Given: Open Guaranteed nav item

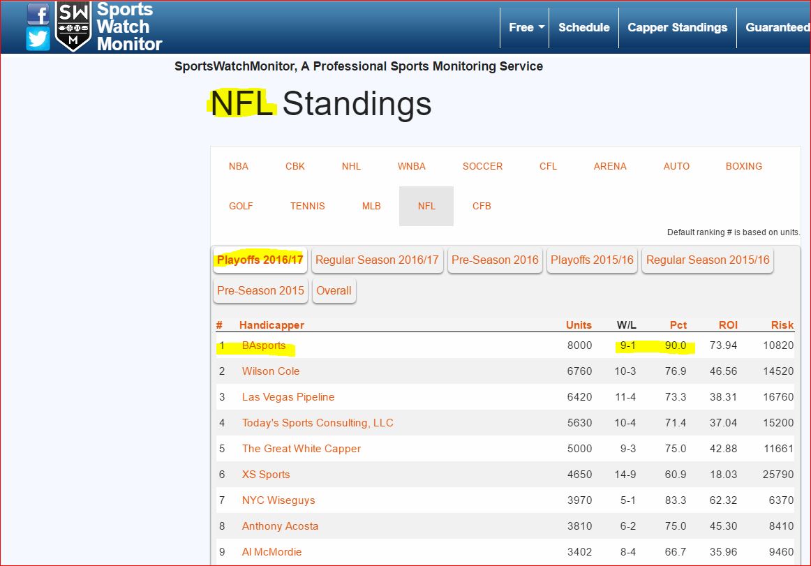Looking at the screenshot, I should [777, 27].
